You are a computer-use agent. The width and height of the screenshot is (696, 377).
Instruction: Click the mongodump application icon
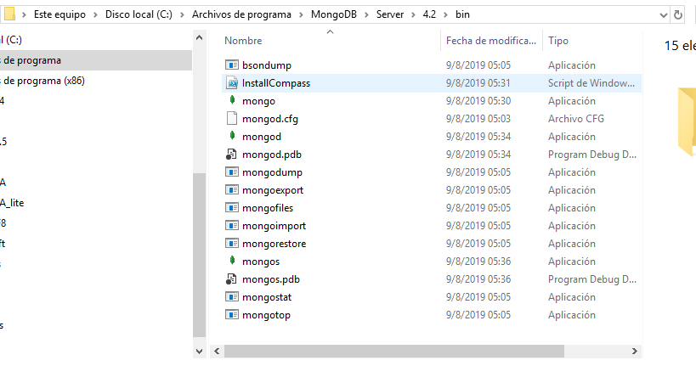click(x=232, y=172)
